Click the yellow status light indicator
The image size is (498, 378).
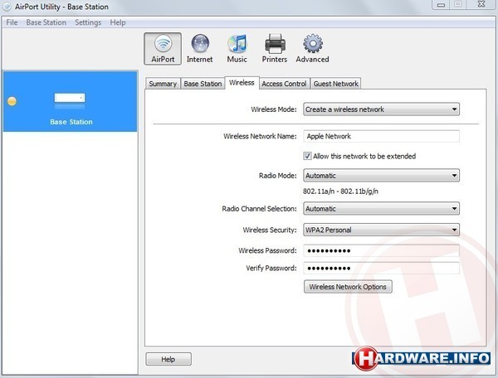12,101
